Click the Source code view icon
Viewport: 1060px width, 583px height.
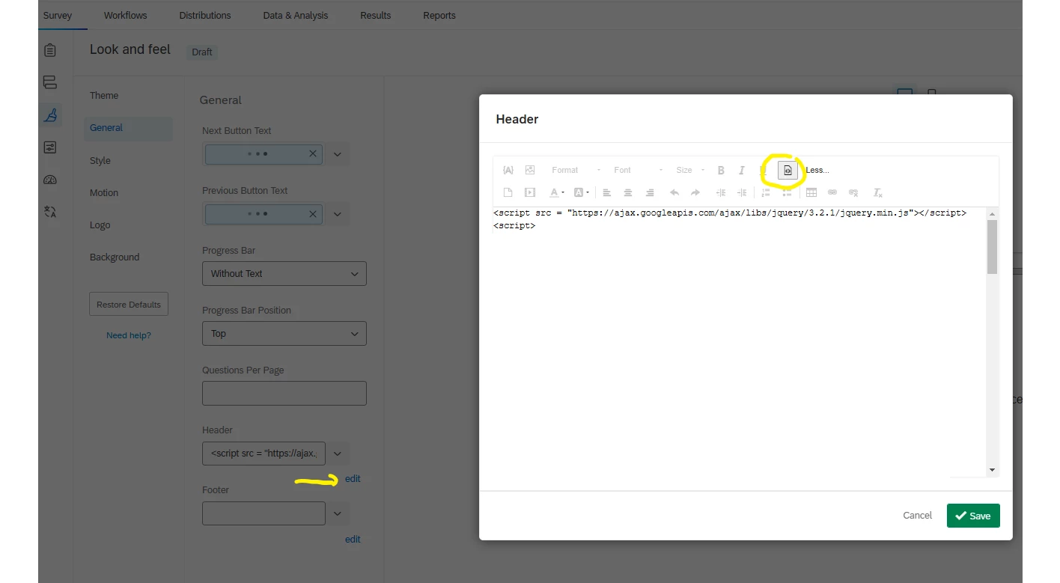click(x=788, y=171)
